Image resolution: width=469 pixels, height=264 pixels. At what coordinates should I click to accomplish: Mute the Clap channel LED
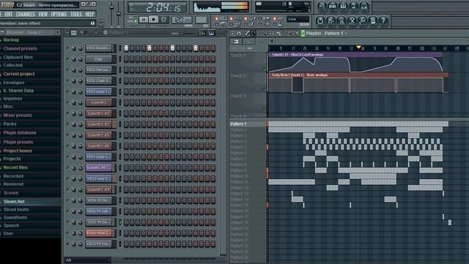(x=67, y=59)
